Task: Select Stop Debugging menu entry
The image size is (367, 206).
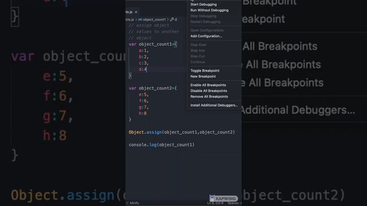Action: 203,16
